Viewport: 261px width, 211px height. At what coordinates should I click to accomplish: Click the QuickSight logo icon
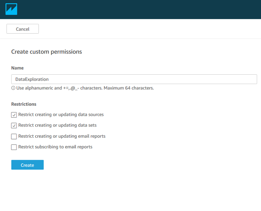tap(11, 9)
